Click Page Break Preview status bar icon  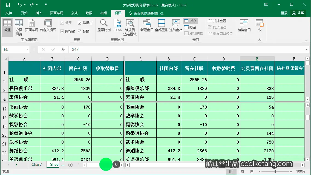252,172
